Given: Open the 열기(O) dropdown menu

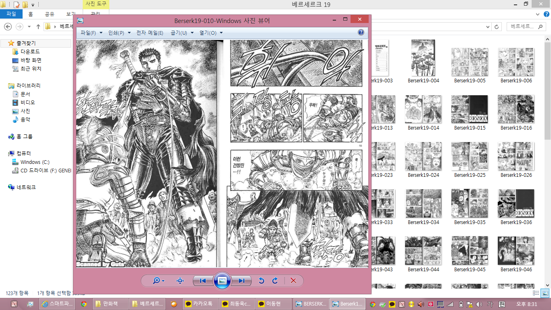Looking at the screenshot, I should click(x=211, y=33).
